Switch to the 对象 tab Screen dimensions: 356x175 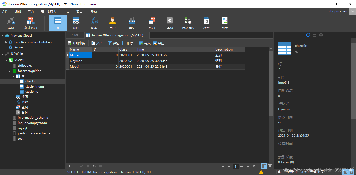75,35
